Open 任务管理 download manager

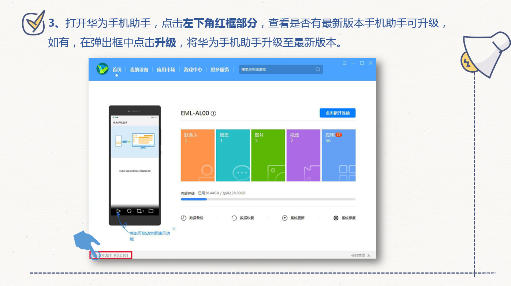coord(361,255)
